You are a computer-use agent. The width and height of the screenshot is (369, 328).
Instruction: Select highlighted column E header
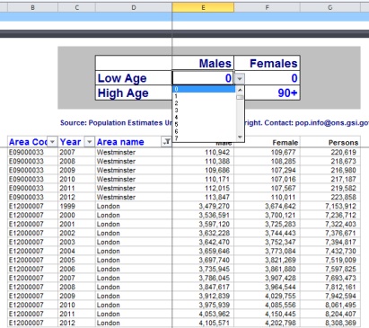click(203, 7)
